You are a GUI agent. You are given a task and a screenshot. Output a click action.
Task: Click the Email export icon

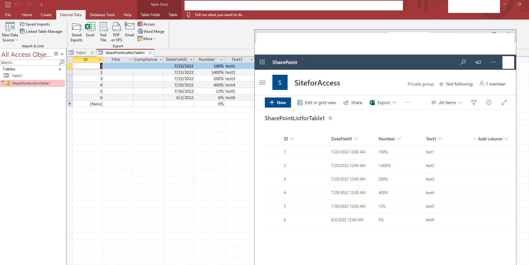coord(130,26)
